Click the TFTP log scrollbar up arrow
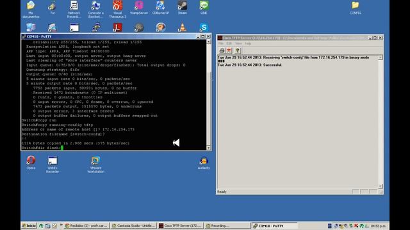Screen dimensions: 410x230 point(381,57)
